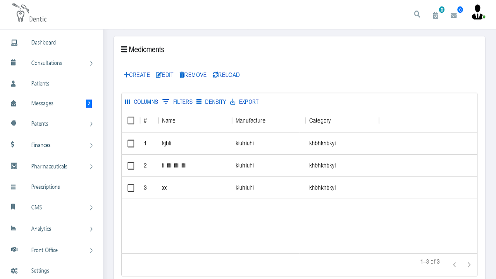Click the CREATE button
This screenshot has width=496, height=279.
tap(137, 75)
